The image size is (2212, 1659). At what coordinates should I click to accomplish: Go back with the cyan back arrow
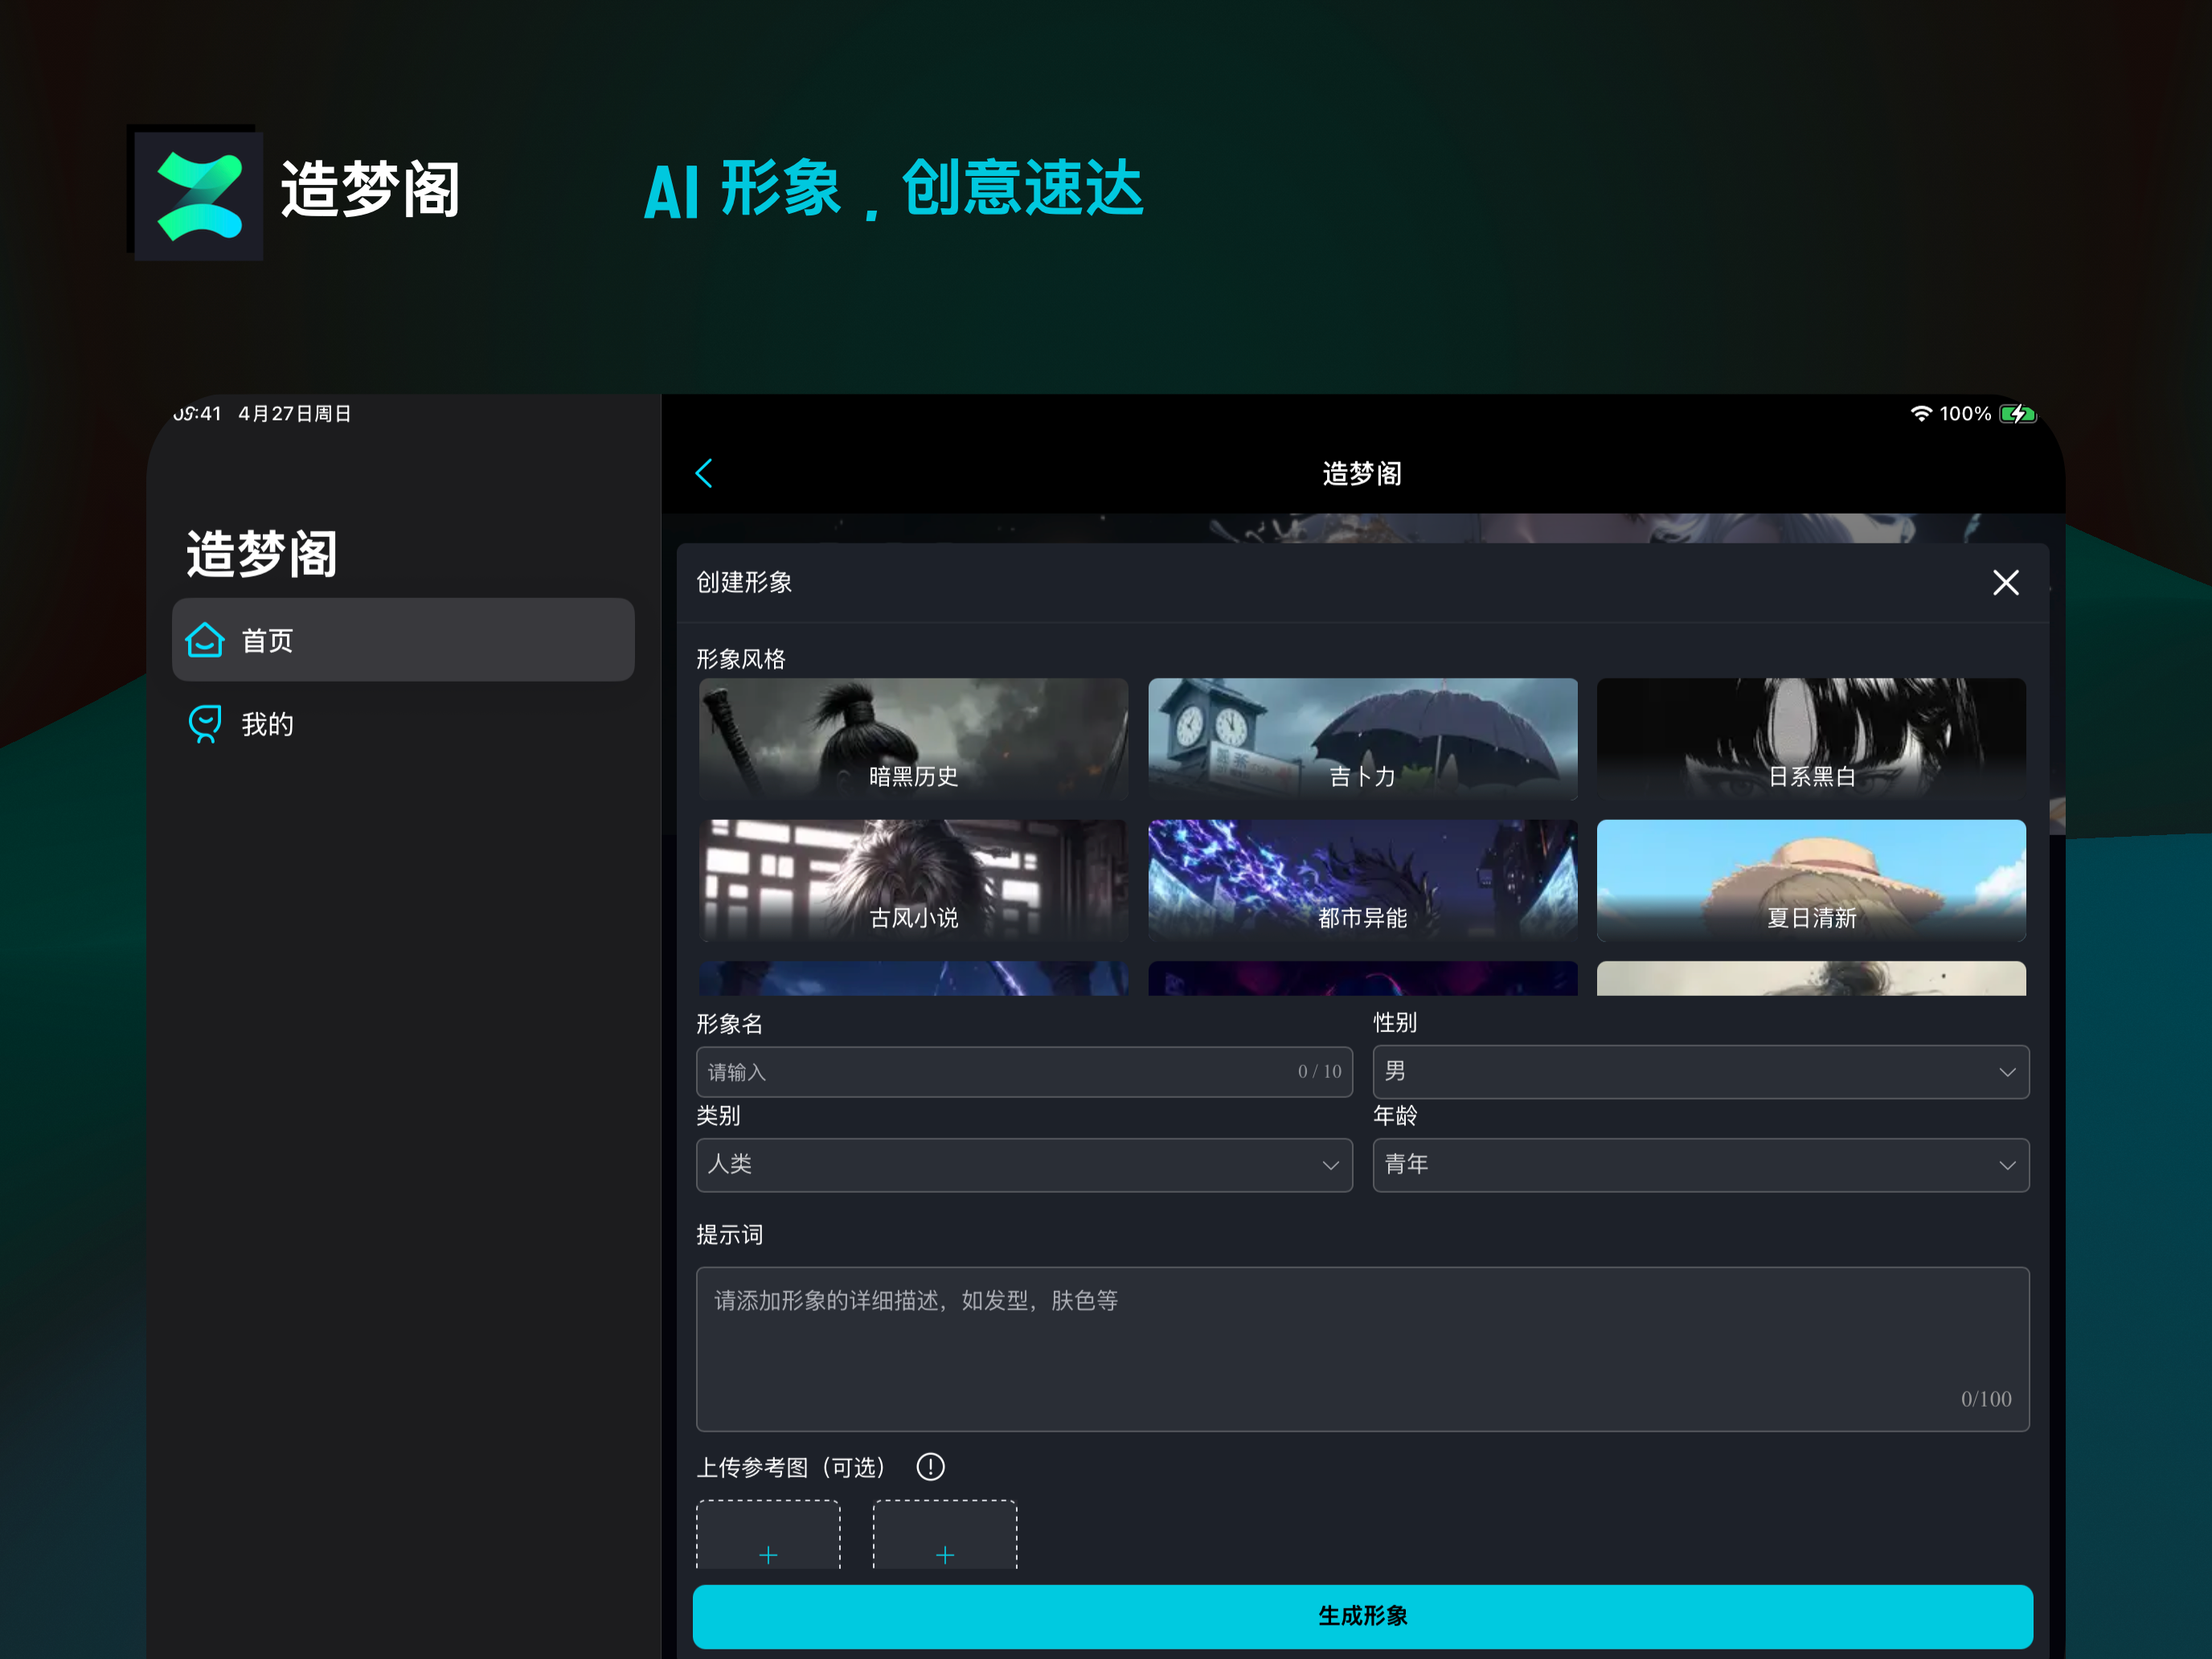pos(704,473)
